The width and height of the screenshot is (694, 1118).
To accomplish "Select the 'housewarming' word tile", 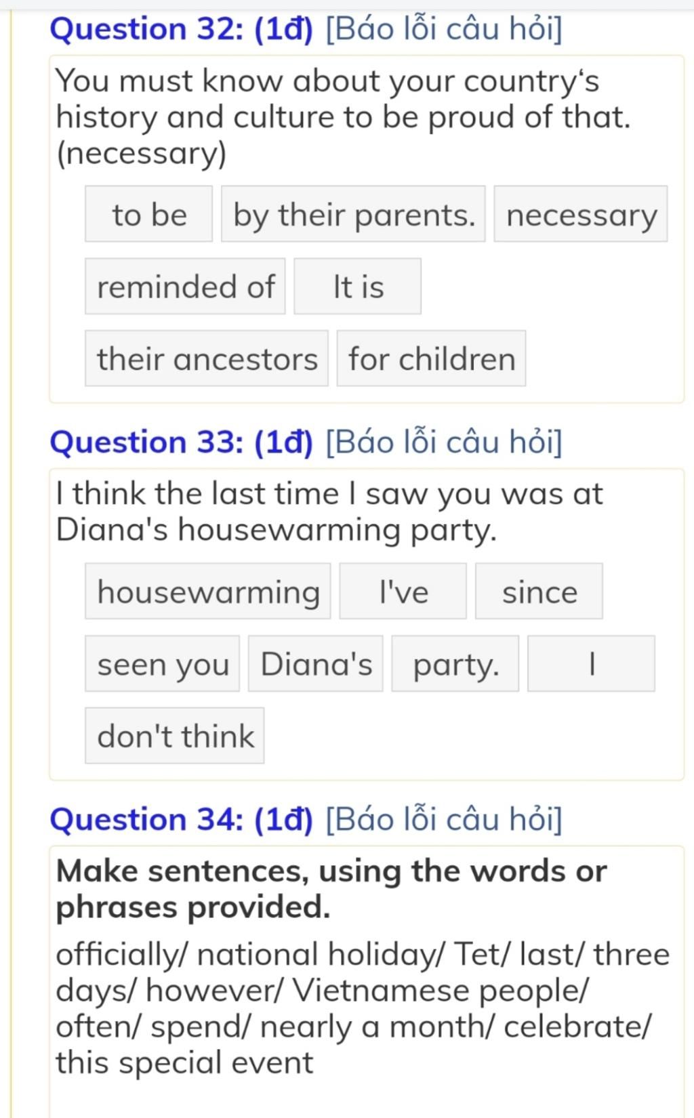I will [x=208, y=592].
